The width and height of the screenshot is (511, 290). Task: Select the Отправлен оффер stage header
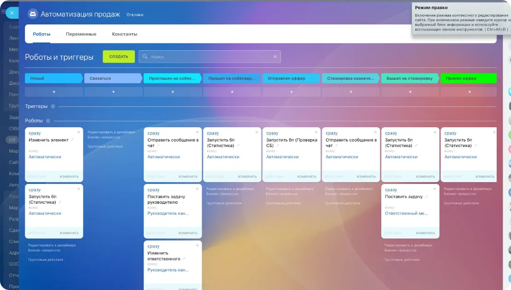click(291, 78)
